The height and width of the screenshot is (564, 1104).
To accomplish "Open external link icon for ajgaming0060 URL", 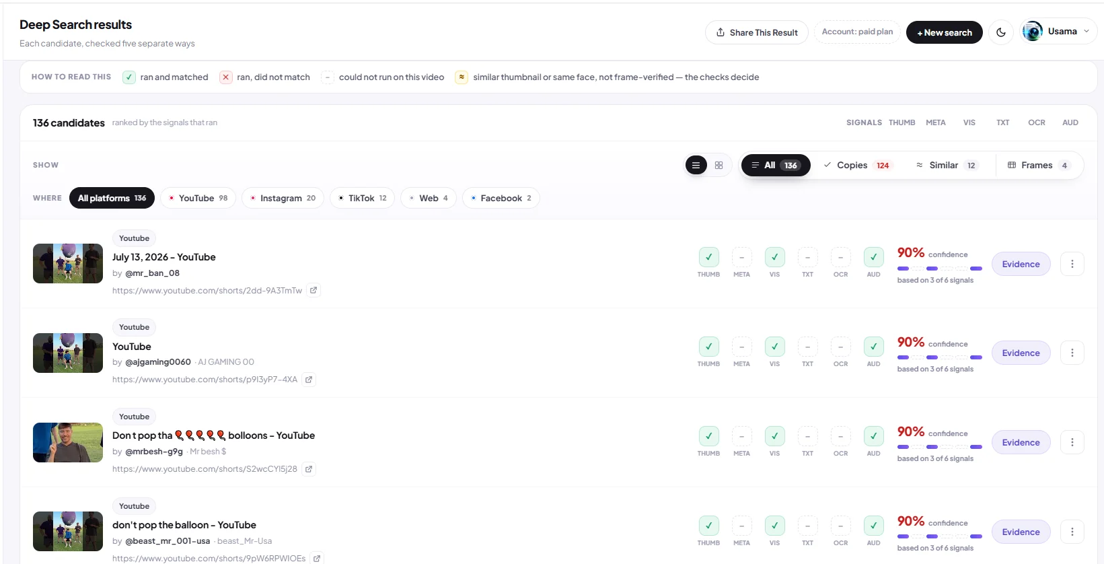I will pyautogui.click(x=309, y=380).
